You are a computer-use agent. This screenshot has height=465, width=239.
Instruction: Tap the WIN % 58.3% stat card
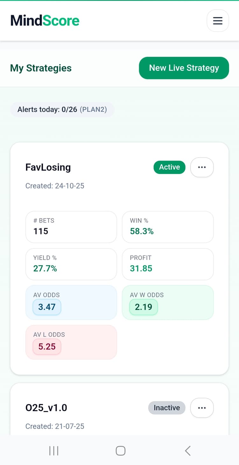coord(168,227)
